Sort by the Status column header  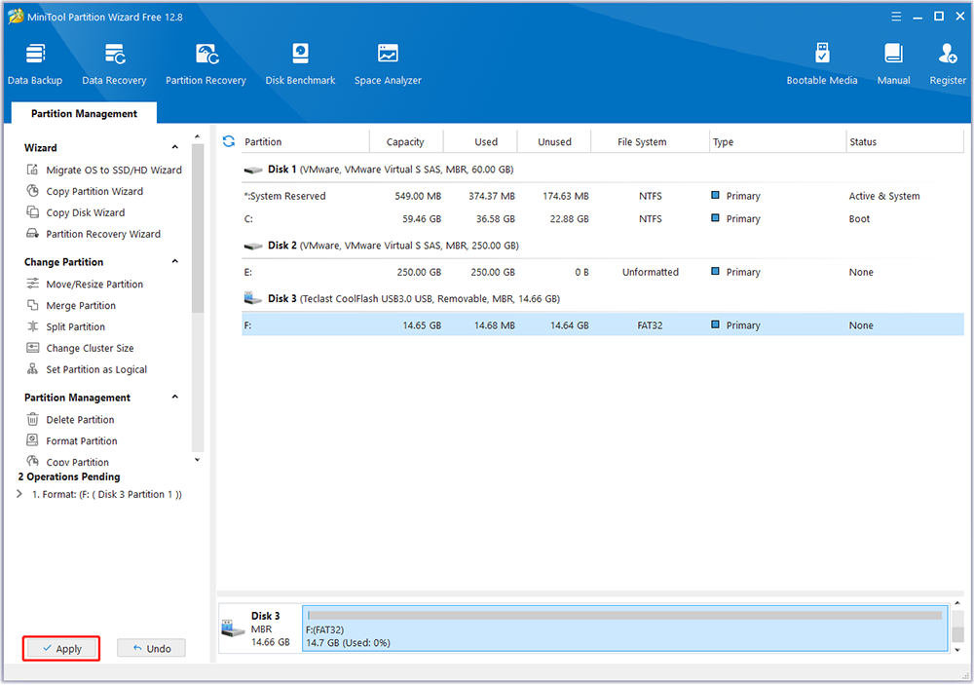(905, 141)
